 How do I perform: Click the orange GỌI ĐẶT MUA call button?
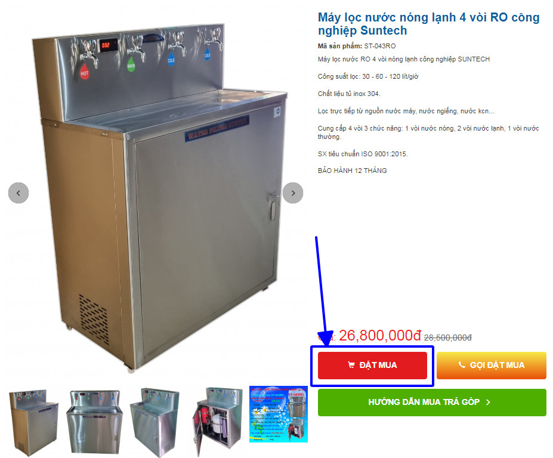[492, 366]
